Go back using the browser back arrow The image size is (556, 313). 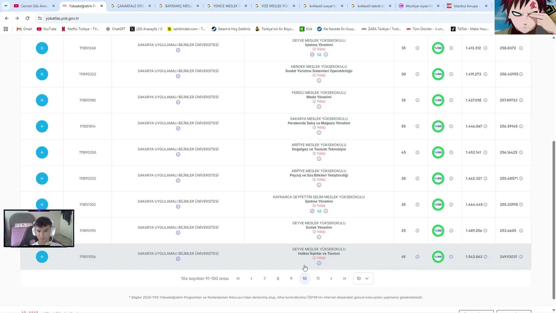click(7, 18)
